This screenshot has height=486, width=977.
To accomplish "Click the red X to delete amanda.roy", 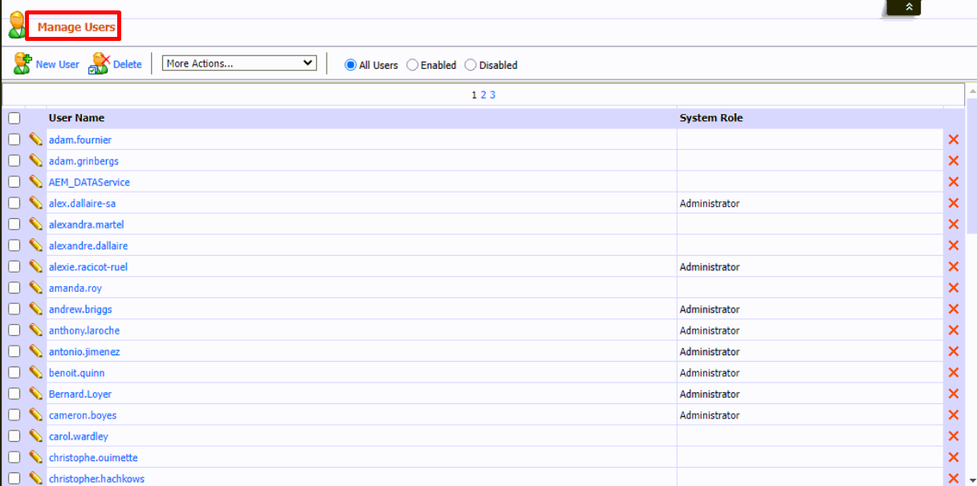I will [x=954, y=288].
